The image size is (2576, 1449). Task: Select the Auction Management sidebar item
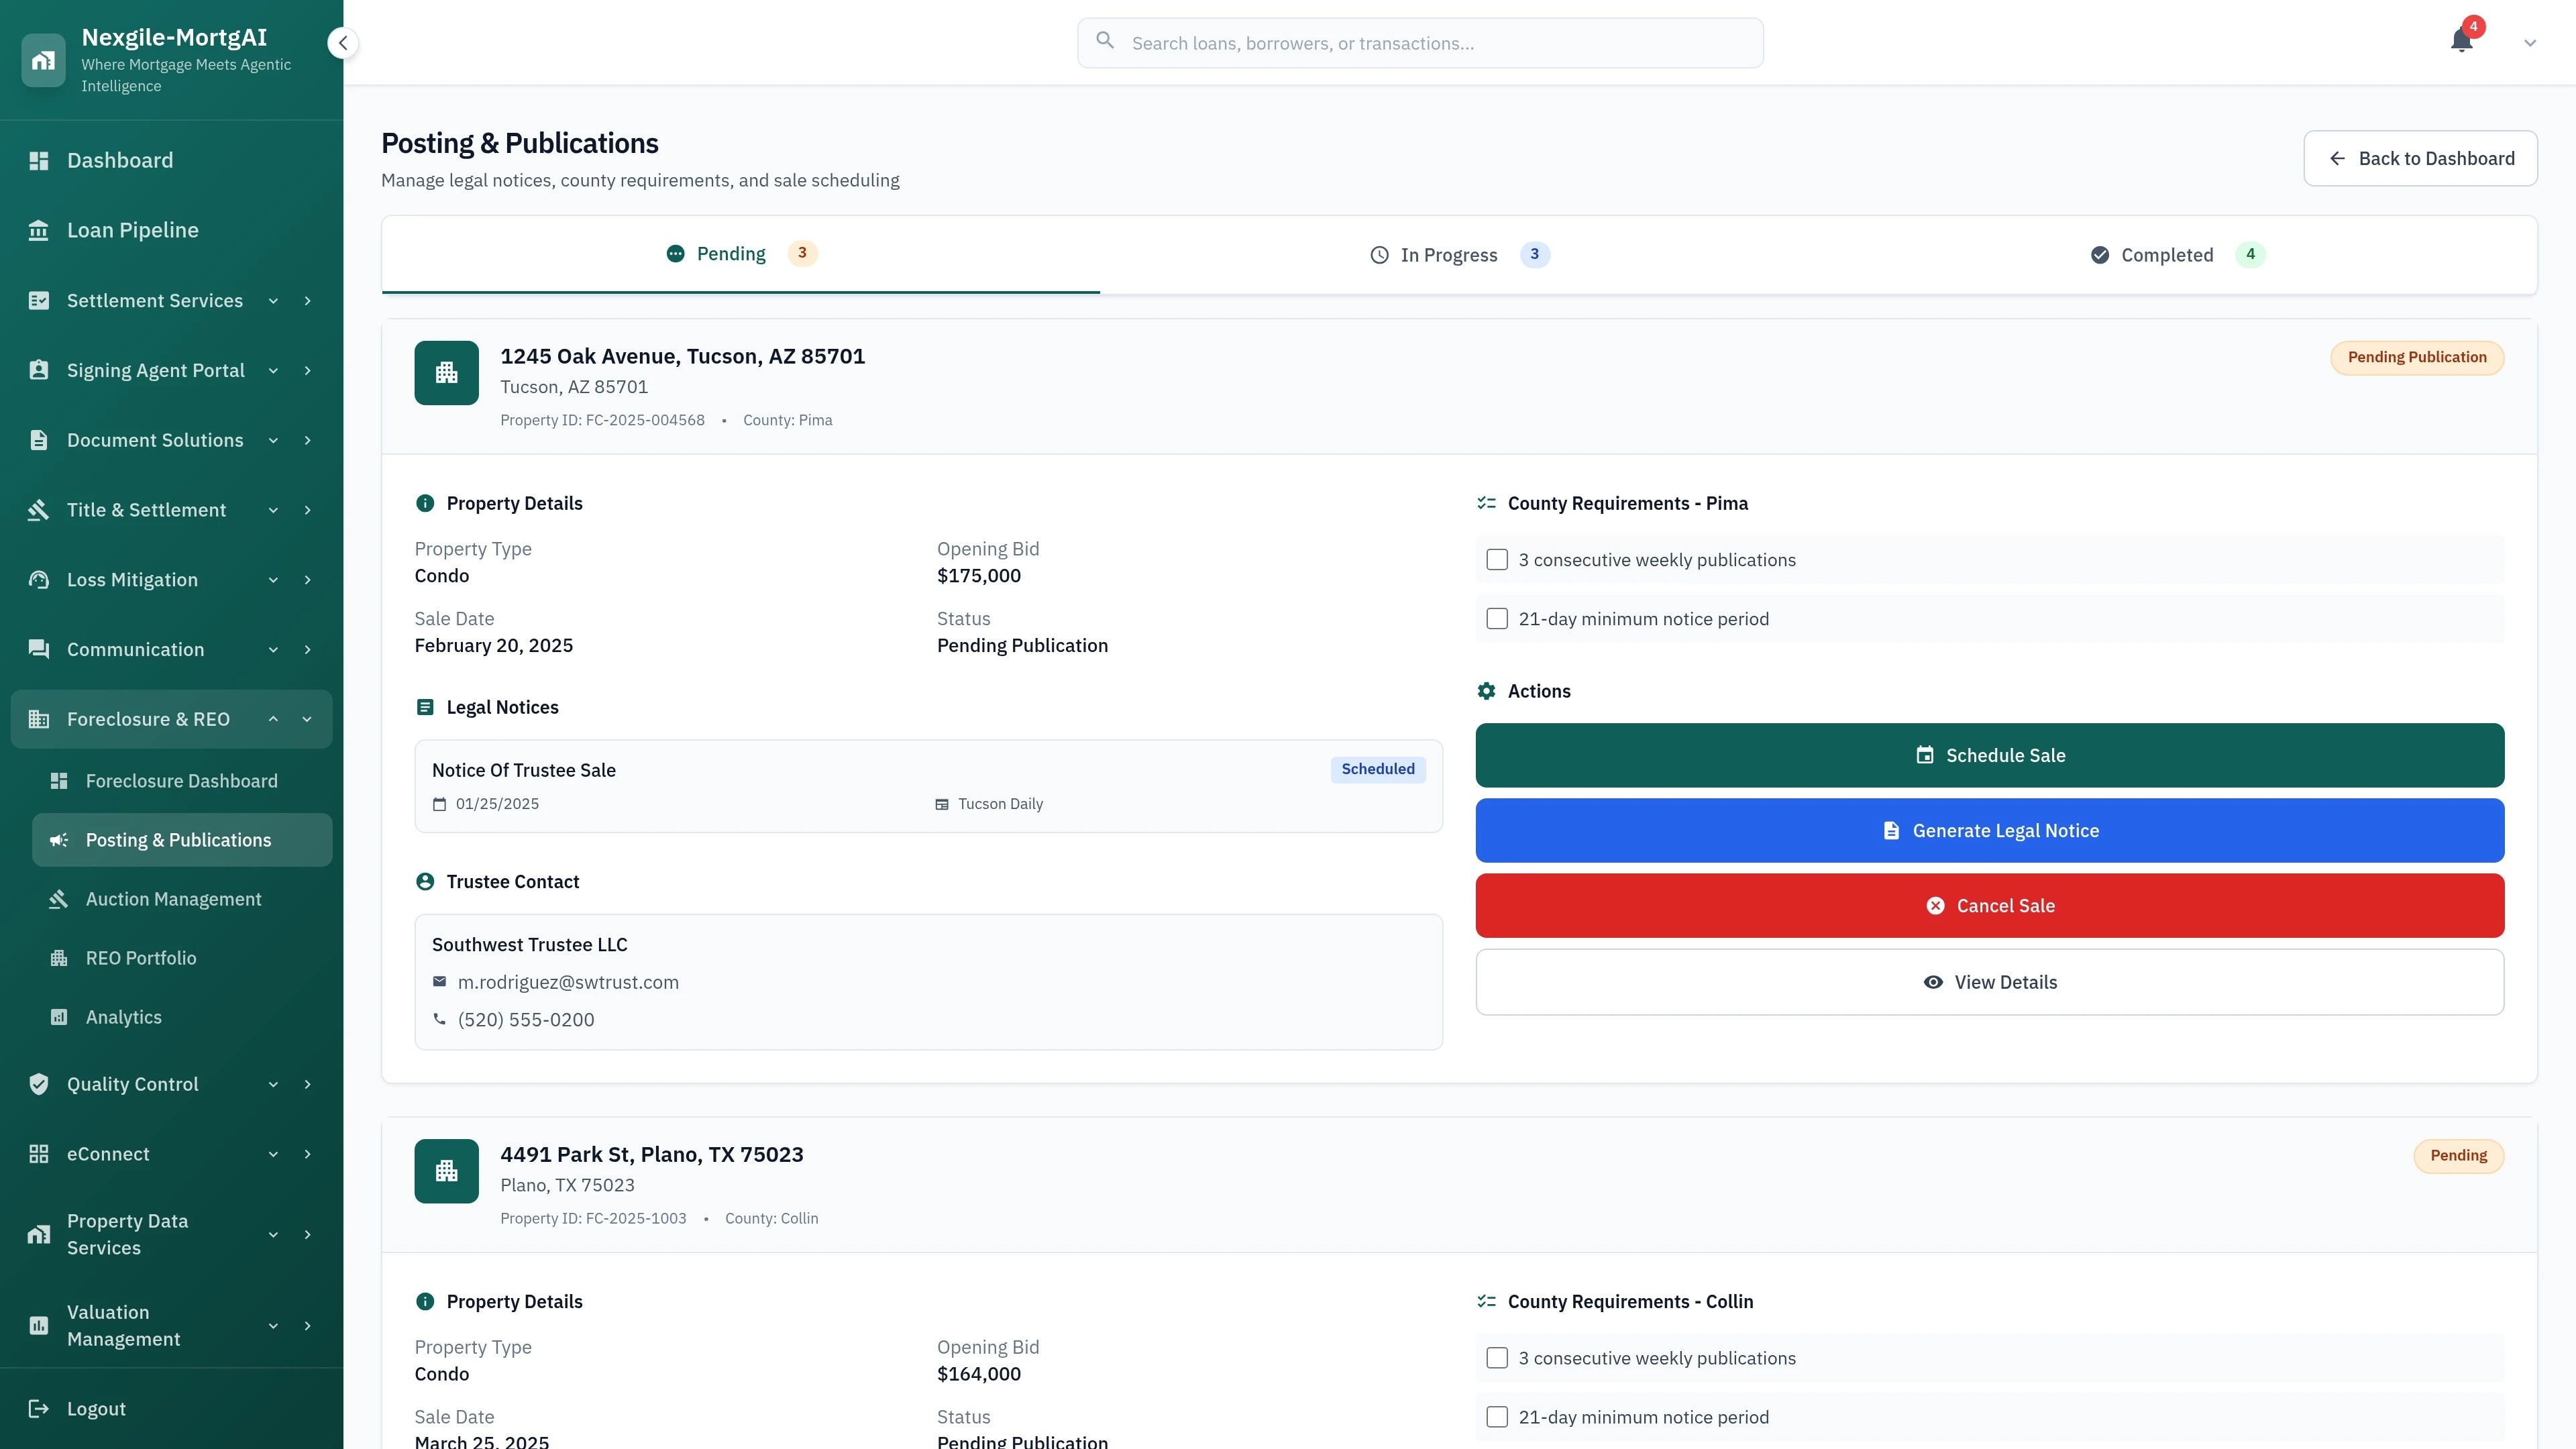point(174,898)
